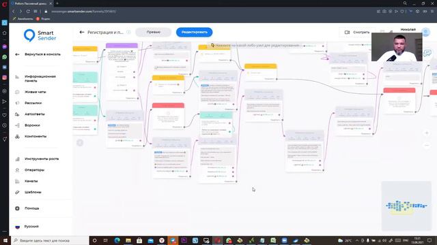Click the Smart Sender logo
Screen dimensions: 437x245
[x=40, y=35]
